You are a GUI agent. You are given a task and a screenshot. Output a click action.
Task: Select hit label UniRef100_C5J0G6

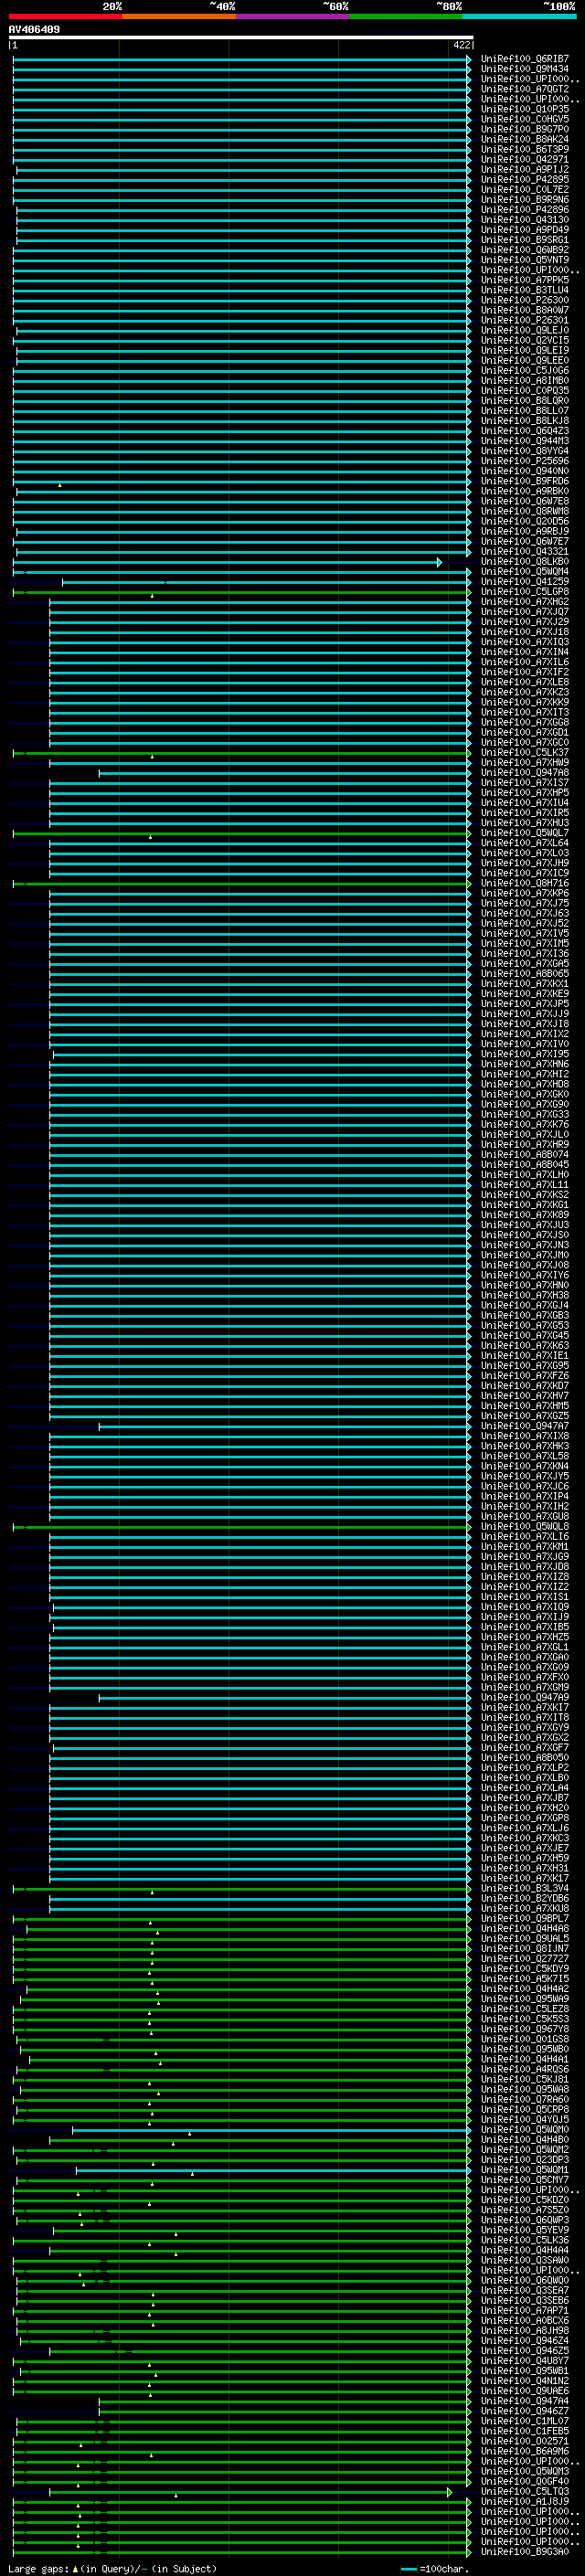pyautogui.click(x=525, y=370)
